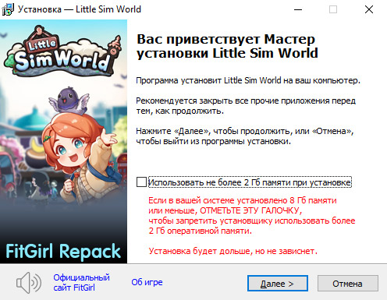This screenshot has height=300, width=387.
Task: Cancel the installation with 'Отмена'
Action: click(347, 284)
